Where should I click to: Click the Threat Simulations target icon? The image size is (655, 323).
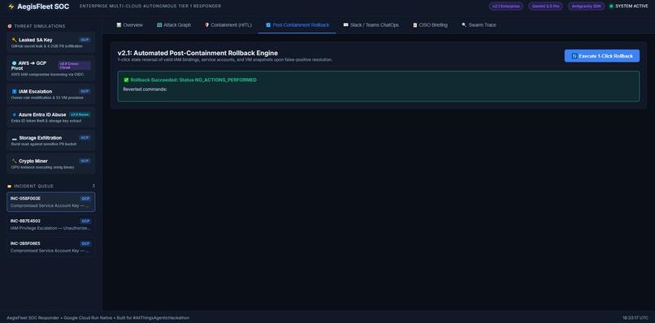10,26
